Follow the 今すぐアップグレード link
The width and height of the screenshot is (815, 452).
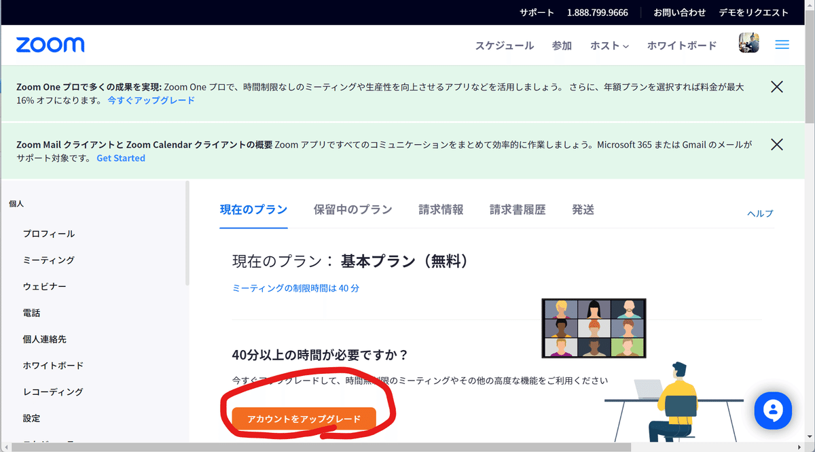[x=151, y=100]
